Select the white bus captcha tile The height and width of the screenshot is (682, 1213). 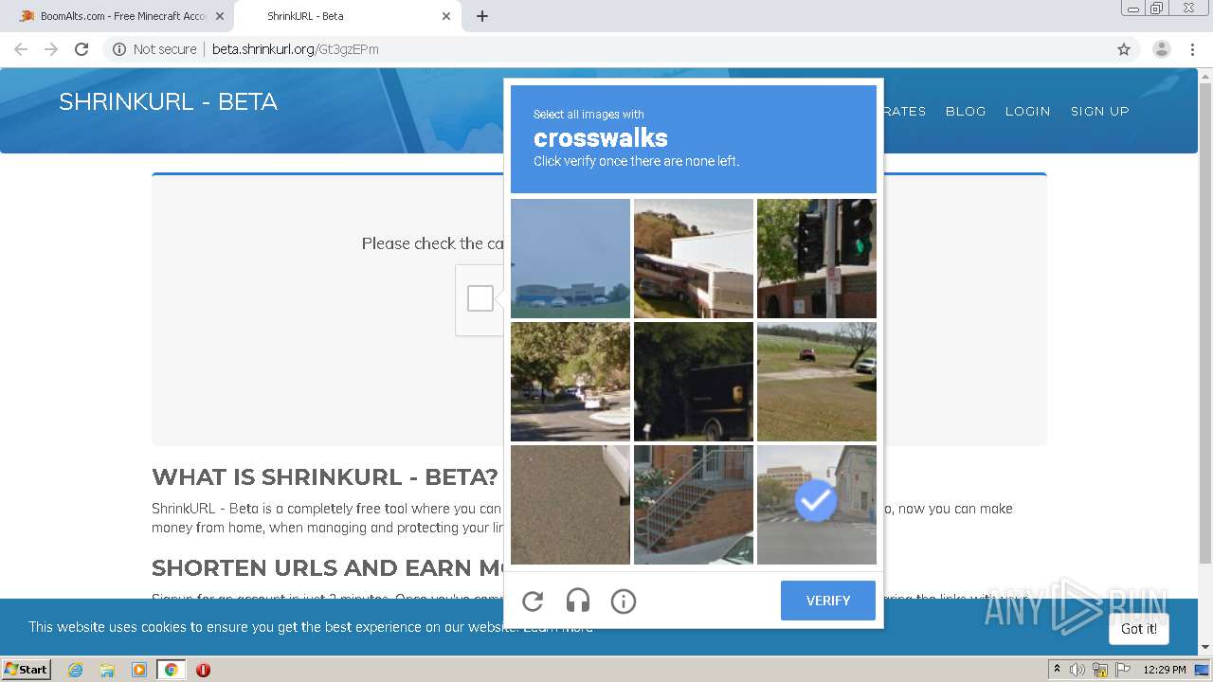coord(694,259)
